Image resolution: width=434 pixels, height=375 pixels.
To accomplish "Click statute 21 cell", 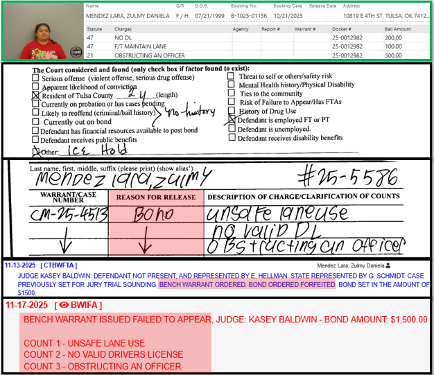I will [90, 55].
